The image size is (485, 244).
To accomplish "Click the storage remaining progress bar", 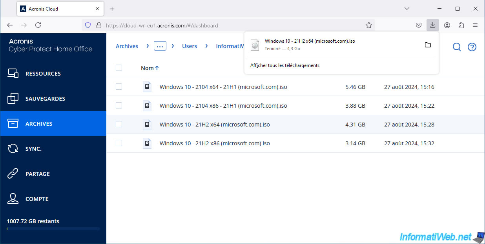I will 53,229.
